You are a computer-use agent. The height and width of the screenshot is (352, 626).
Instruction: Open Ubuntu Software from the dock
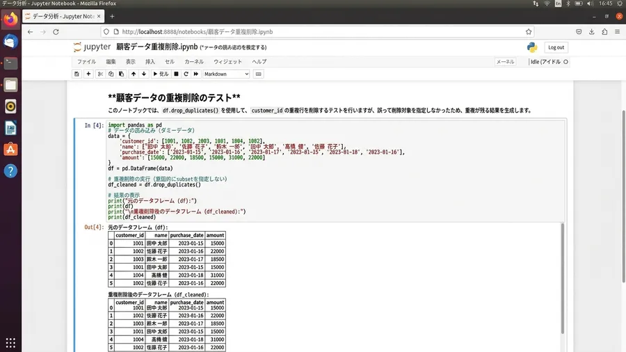coord(10,150)
